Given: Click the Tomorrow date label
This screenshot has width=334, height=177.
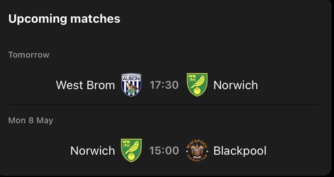Looking at the screenshot, I should (x=29, y=55).
